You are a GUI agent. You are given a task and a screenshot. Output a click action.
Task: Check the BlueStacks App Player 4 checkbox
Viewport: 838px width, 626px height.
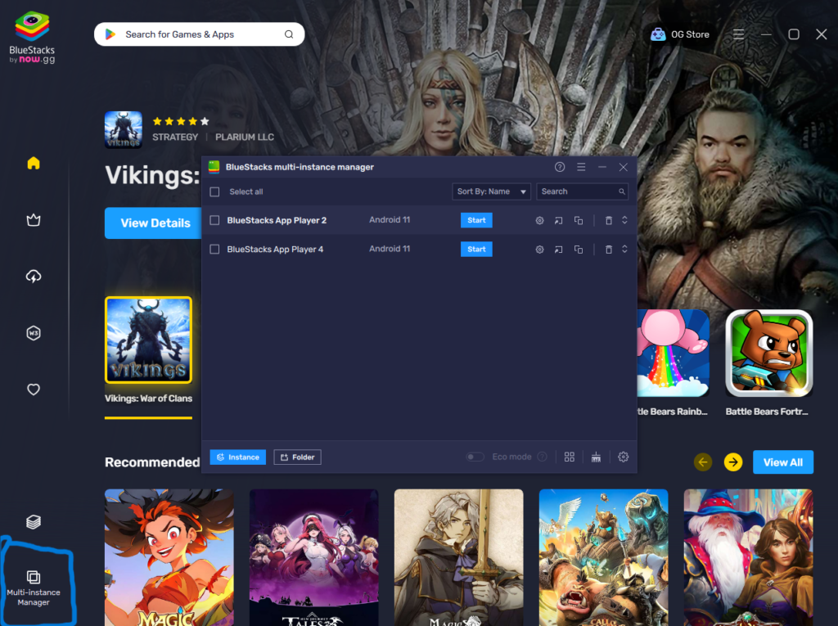tap(215, 249)
